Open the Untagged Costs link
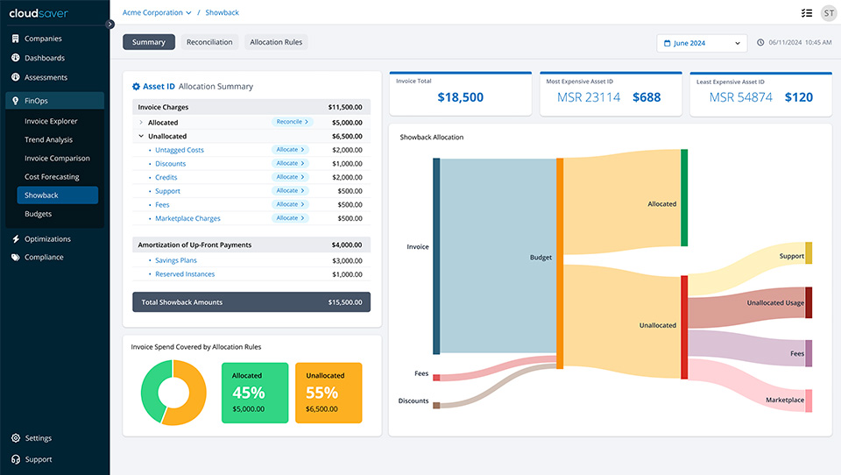The height and width of the screenshot is (475, 841). 180,150
